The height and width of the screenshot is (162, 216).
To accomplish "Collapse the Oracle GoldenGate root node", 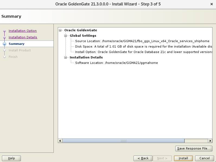I will pos(60,30).
